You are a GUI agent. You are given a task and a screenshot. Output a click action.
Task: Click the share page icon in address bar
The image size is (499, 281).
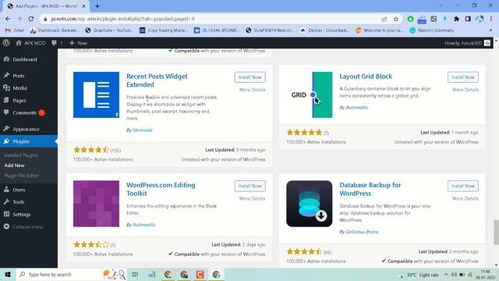click(384, 19)
